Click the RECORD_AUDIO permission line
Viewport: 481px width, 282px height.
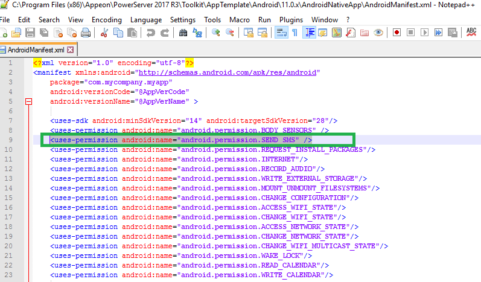187,169
